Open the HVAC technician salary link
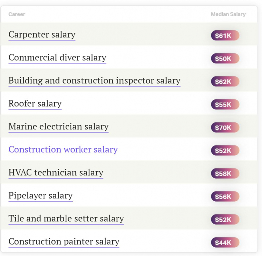Image resolution: width=262 pixels, height=256 pixels. (56, 173)
